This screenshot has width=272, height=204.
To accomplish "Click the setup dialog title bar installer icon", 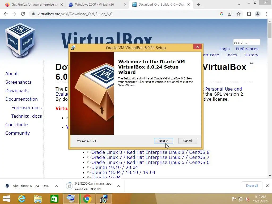I will point(73,48).
